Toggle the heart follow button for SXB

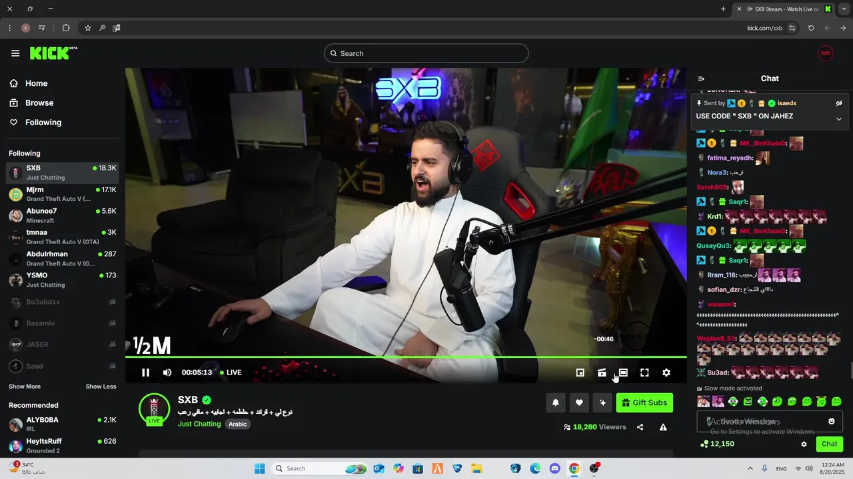[579, 402]
